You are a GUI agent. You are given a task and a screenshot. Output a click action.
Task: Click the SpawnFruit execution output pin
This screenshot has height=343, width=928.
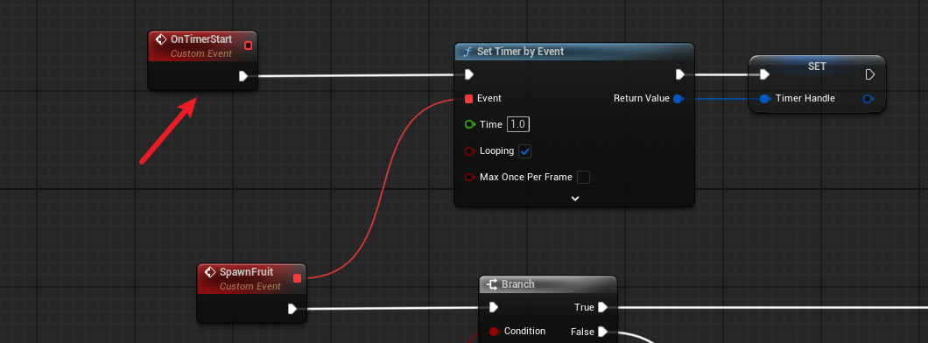292,309
